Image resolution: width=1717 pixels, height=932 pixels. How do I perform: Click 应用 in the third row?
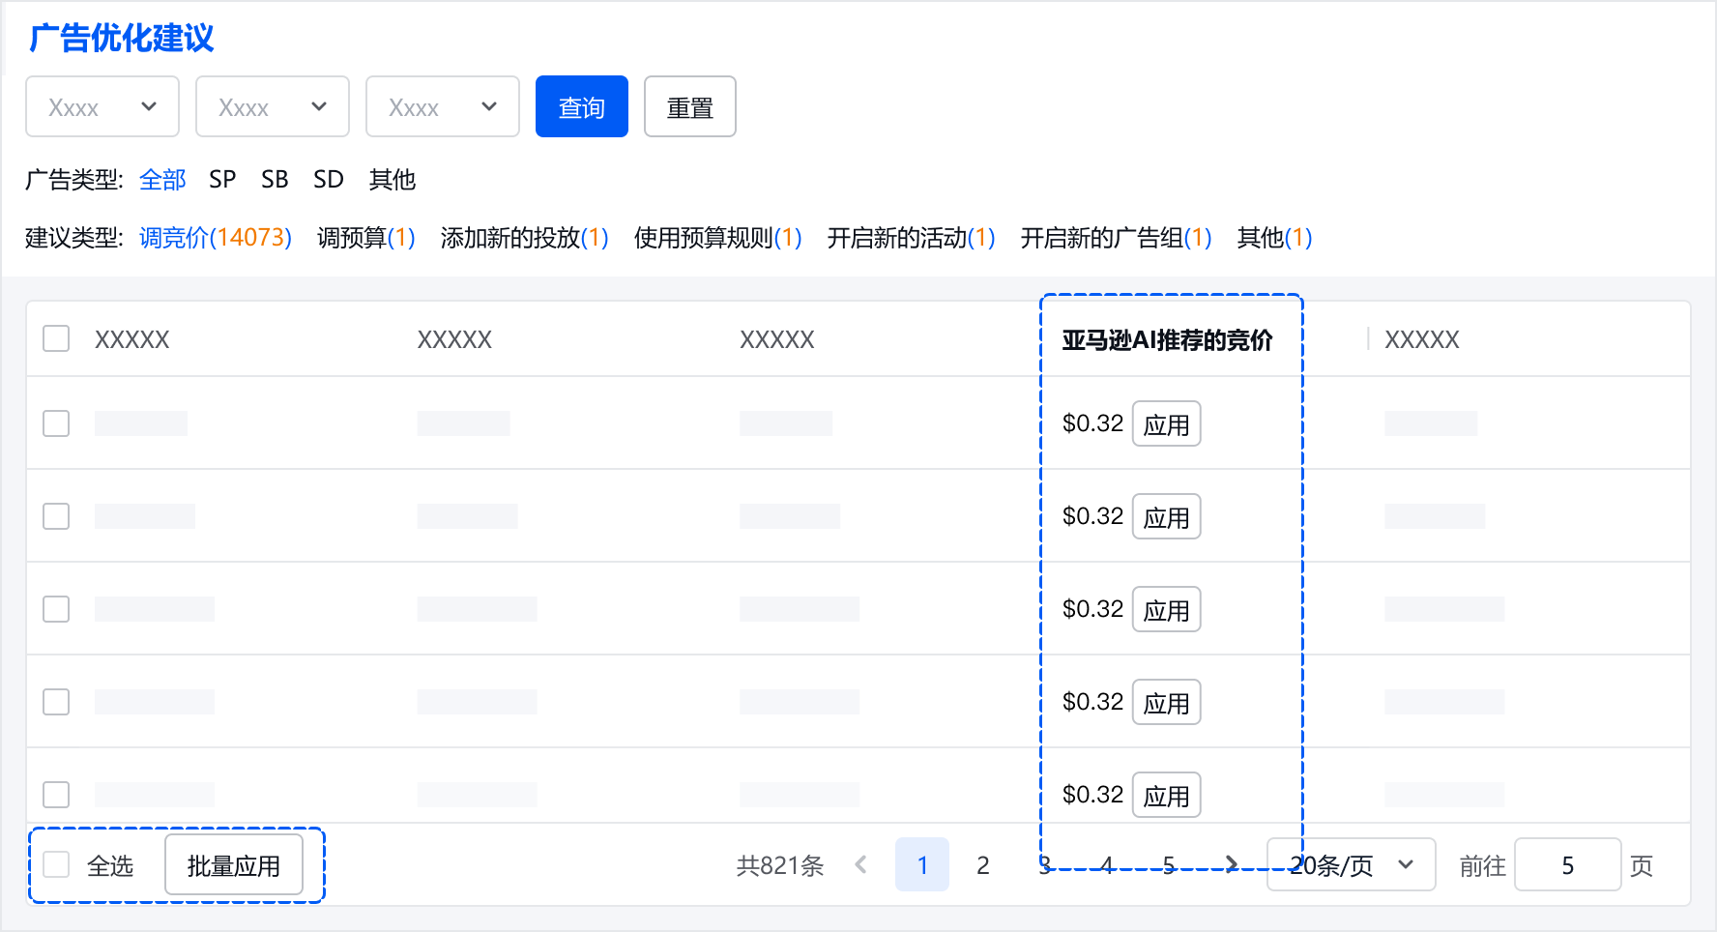[x=1167, y=609]
